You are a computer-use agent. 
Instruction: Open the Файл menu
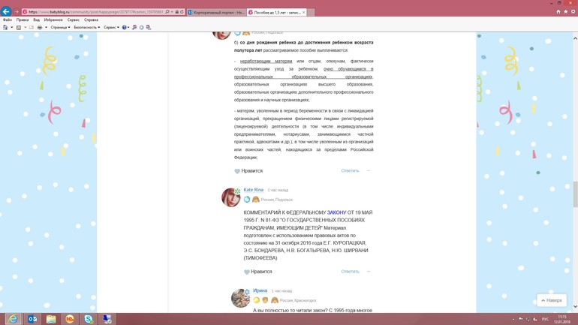[8, 20]
